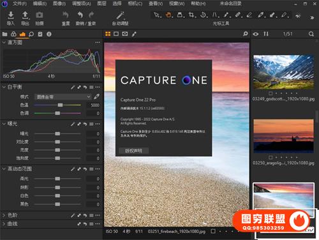Collapse the 直方图 histogram panel
This screenshot has width=319, height=240.
tap(4, 43)
